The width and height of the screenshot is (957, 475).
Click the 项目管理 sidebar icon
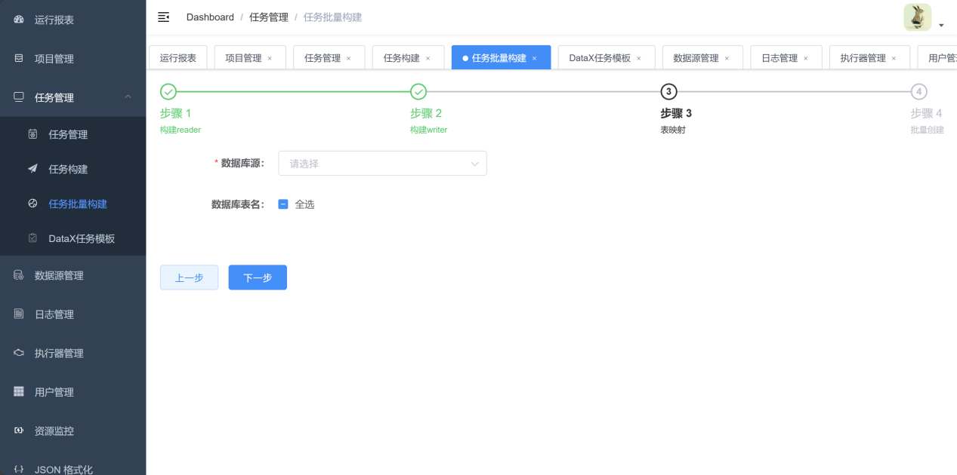pyautogui.click(x=19, y=59)
